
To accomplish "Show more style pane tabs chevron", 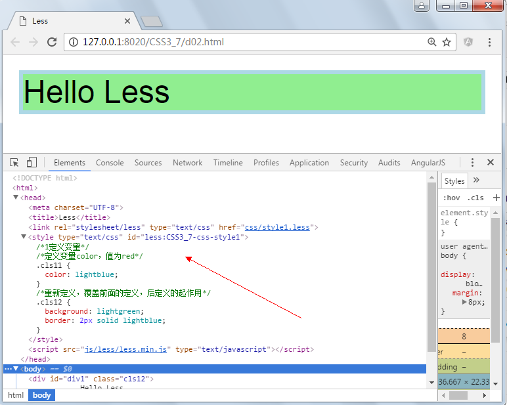I will tap(476, 180).
